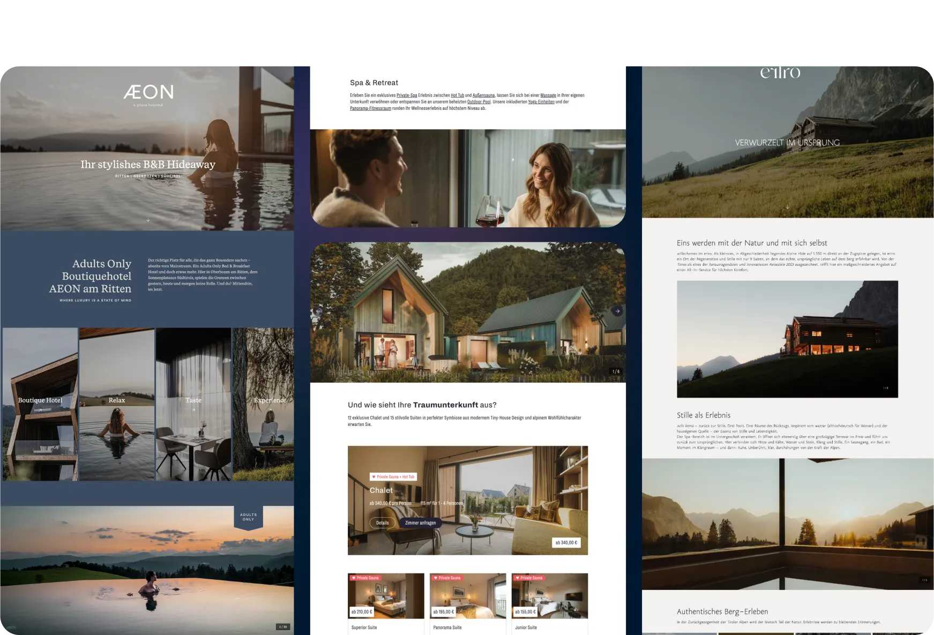The image size is (934, 635).
Task: Open the Superior Suite card image
Action: pos(386,596)
